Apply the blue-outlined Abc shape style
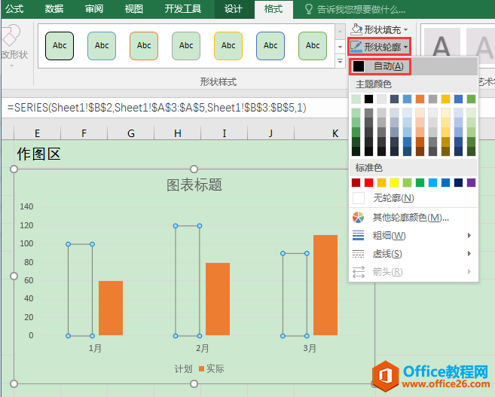The width and height of the screenshot is (495, 397). point(102,46)
